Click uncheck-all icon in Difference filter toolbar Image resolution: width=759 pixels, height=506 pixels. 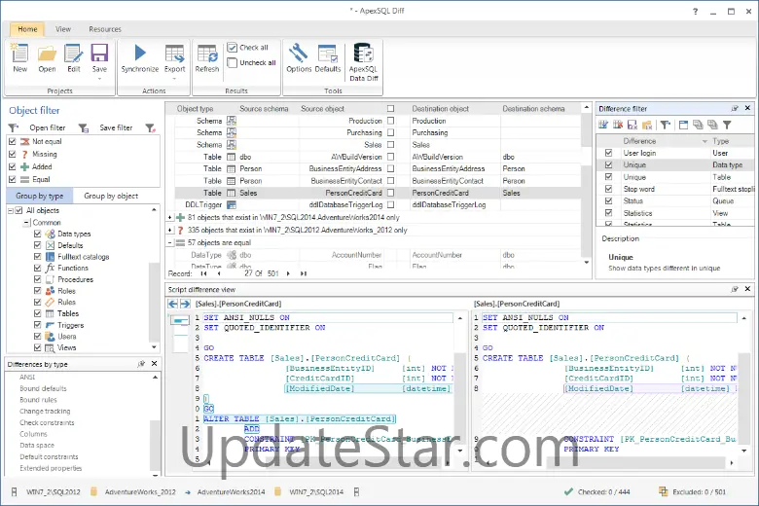tap(618, 125)
